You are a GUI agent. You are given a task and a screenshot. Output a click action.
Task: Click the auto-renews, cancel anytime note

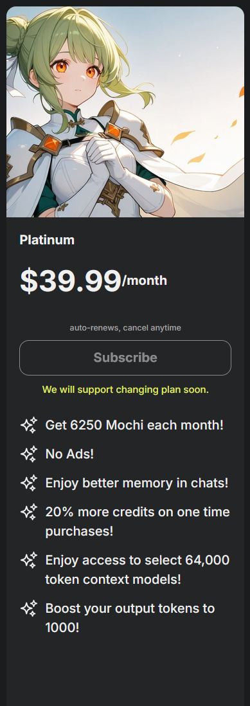[x=125, y=328]
